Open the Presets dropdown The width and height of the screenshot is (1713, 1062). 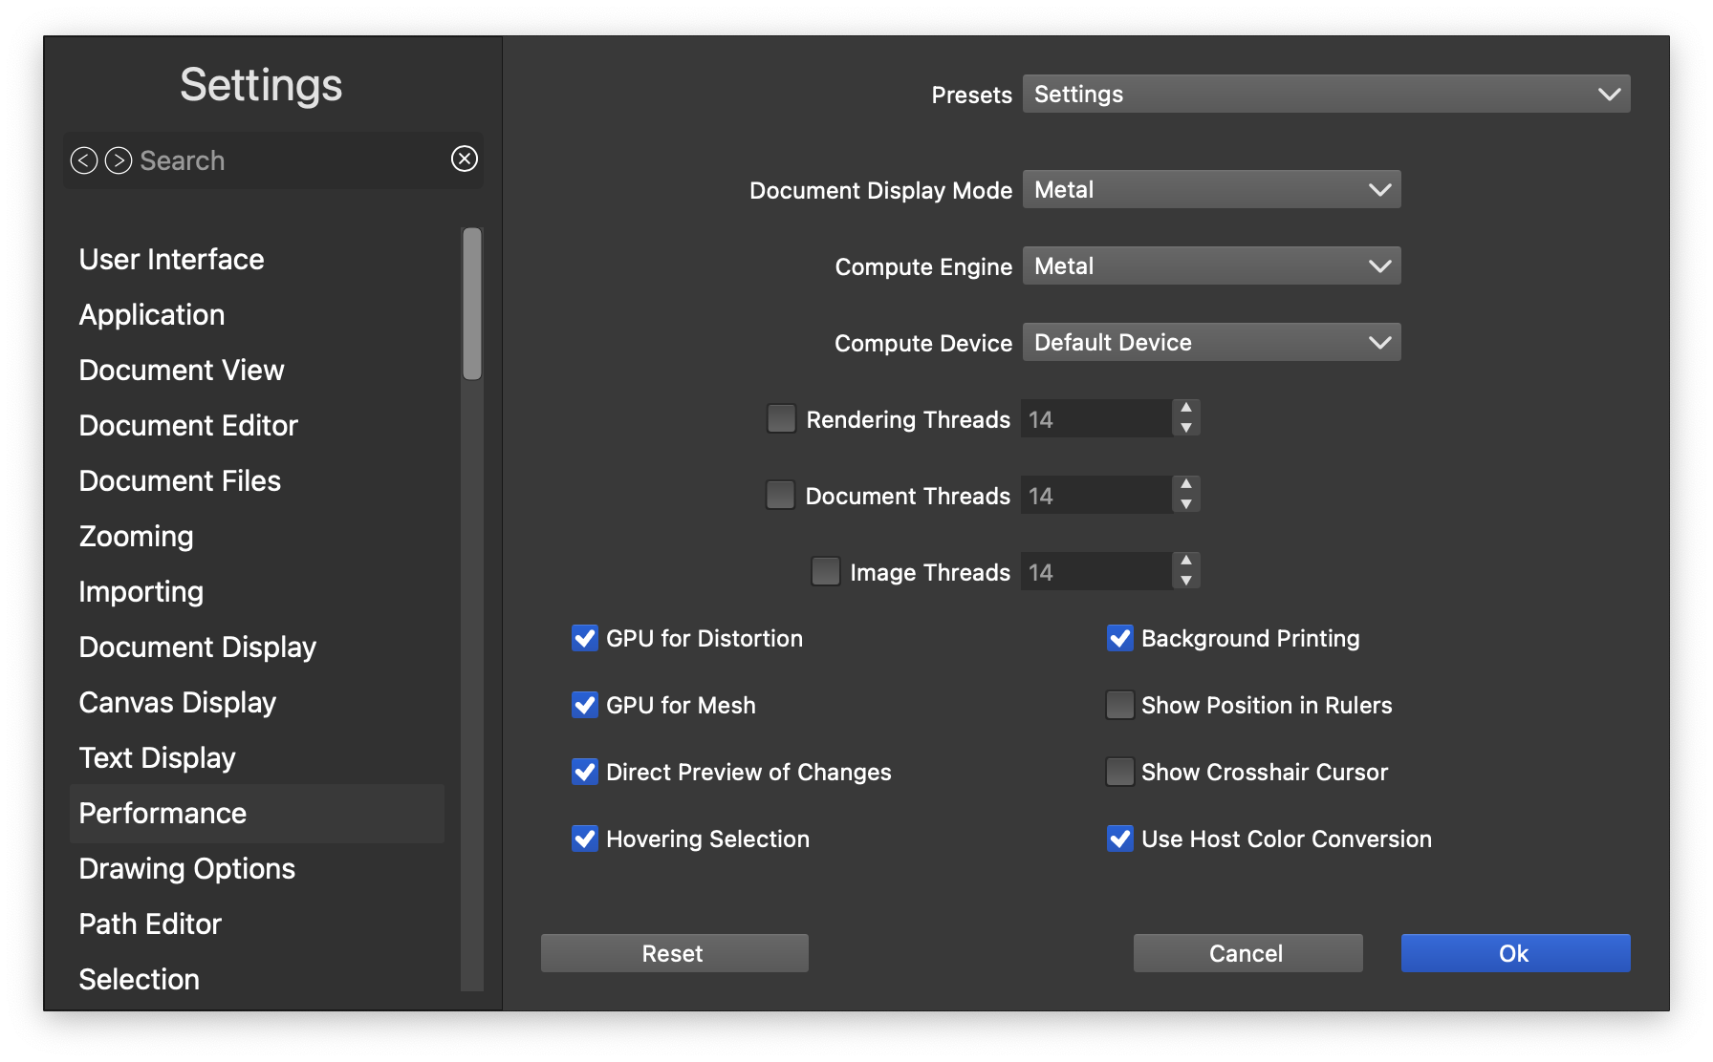pos(1326,94)
